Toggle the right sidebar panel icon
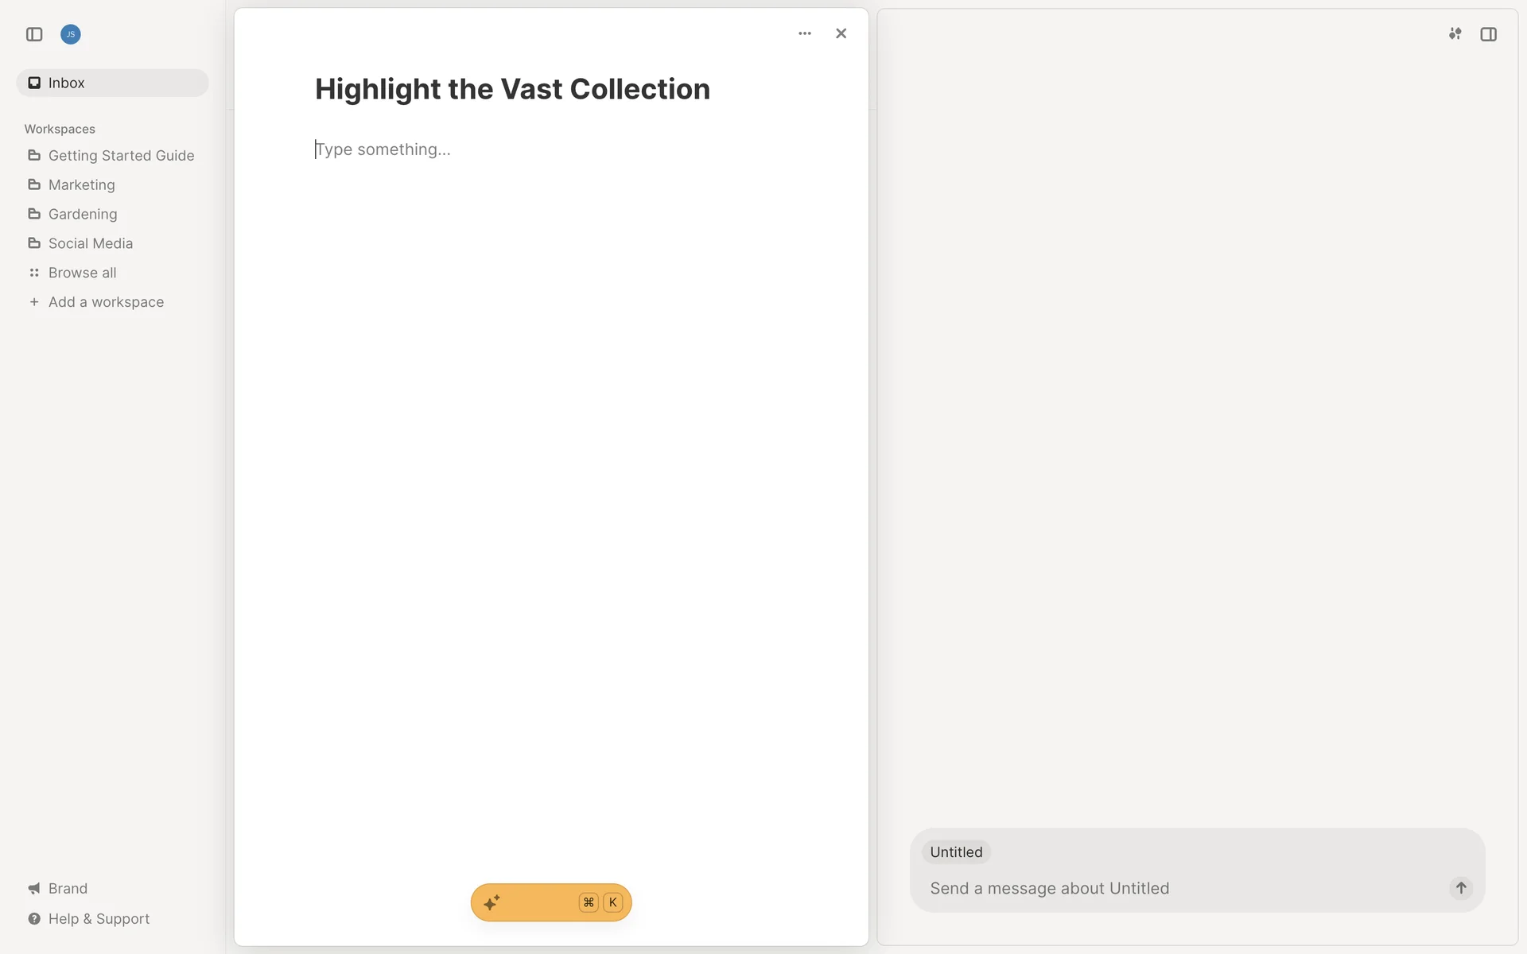The image size is (1527, 954). (1489, 34)
